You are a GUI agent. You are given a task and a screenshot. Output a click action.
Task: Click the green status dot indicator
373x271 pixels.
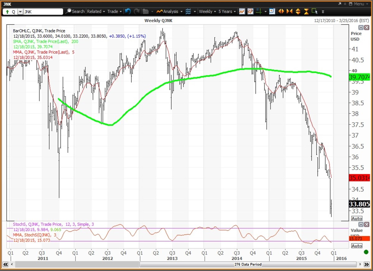[x=366, y=252]
